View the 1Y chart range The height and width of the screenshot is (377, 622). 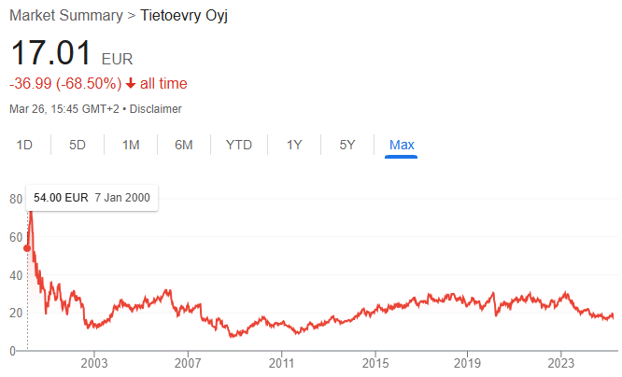[x=294, y=145]
